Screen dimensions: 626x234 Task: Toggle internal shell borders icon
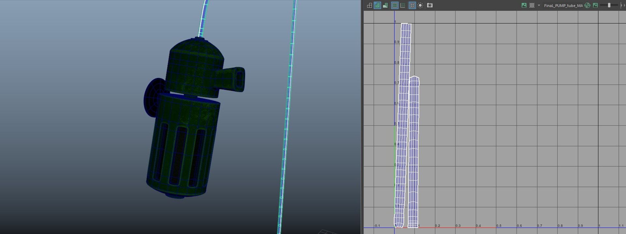[x=403, y=5]
